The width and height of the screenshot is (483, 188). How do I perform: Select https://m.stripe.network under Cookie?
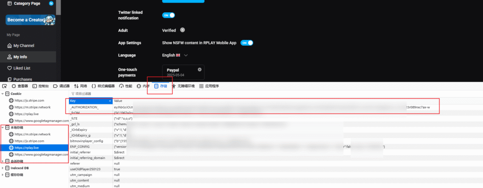[33, 107]
